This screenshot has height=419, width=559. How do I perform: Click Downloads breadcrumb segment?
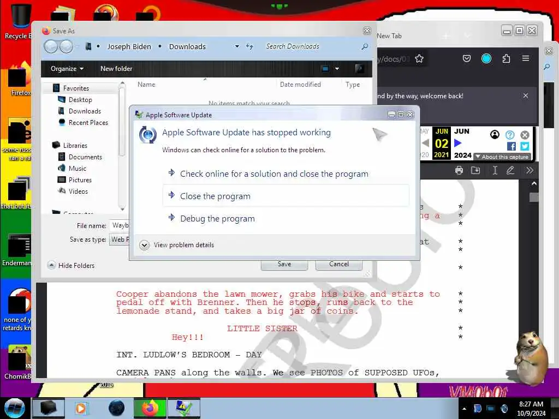pos(187,47)
